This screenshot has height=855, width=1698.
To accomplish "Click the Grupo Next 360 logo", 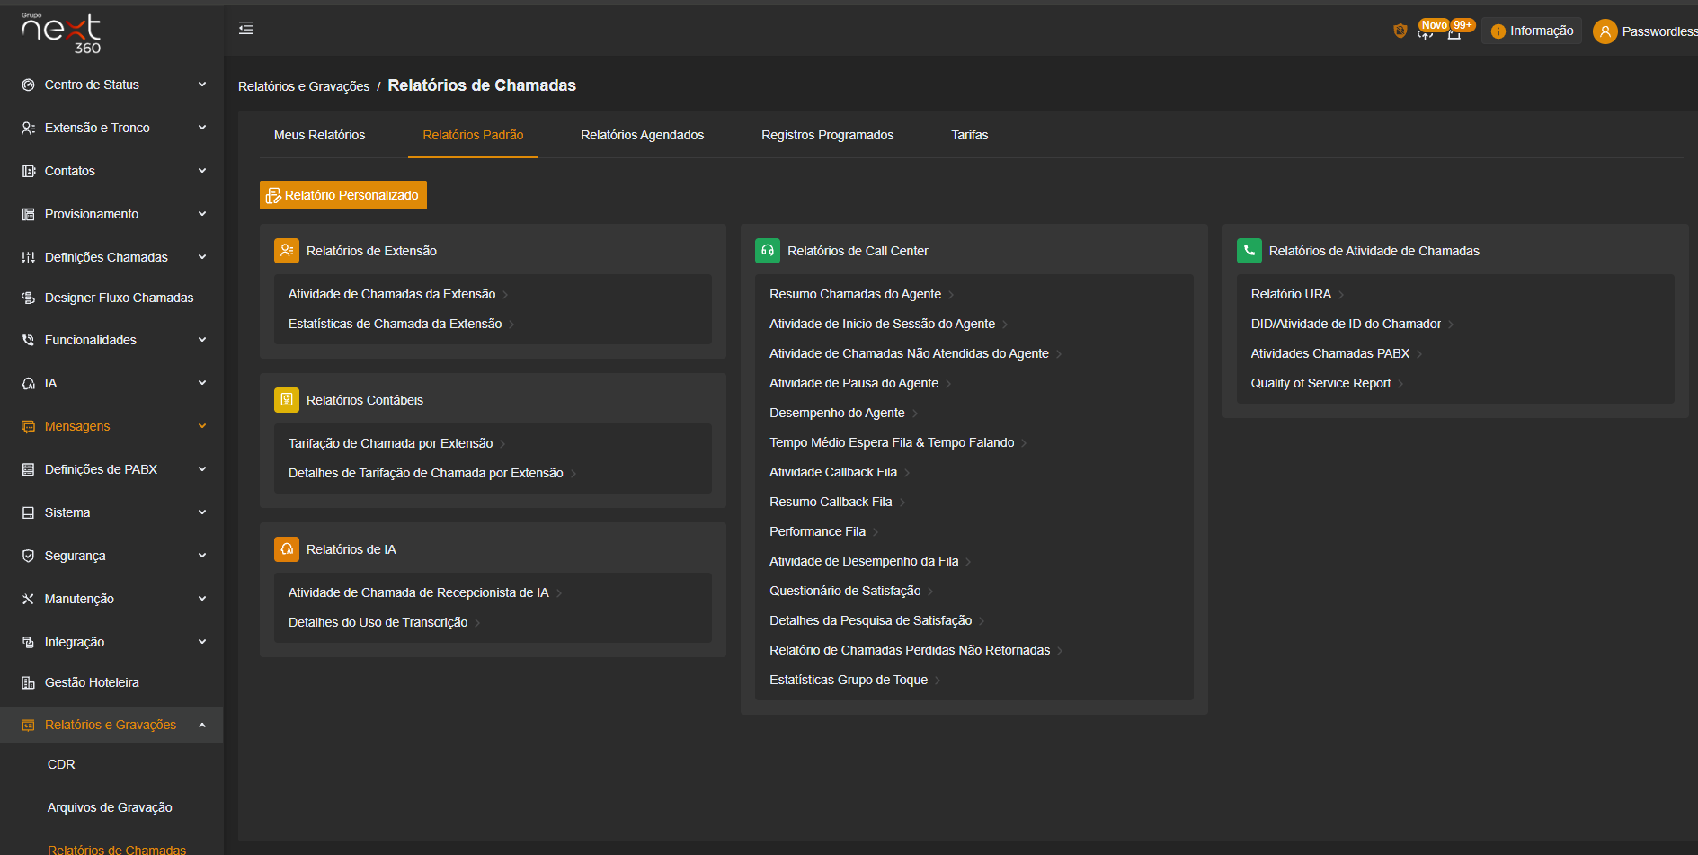I will click(61, 33).
